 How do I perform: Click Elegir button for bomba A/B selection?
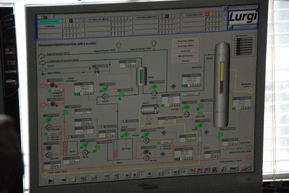click(58, 90)
